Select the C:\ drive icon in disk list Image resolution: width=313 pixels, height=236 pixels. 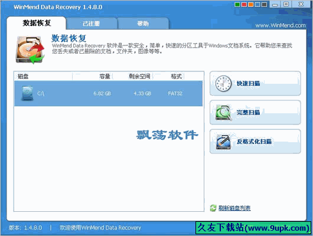[x=27, y=93]
